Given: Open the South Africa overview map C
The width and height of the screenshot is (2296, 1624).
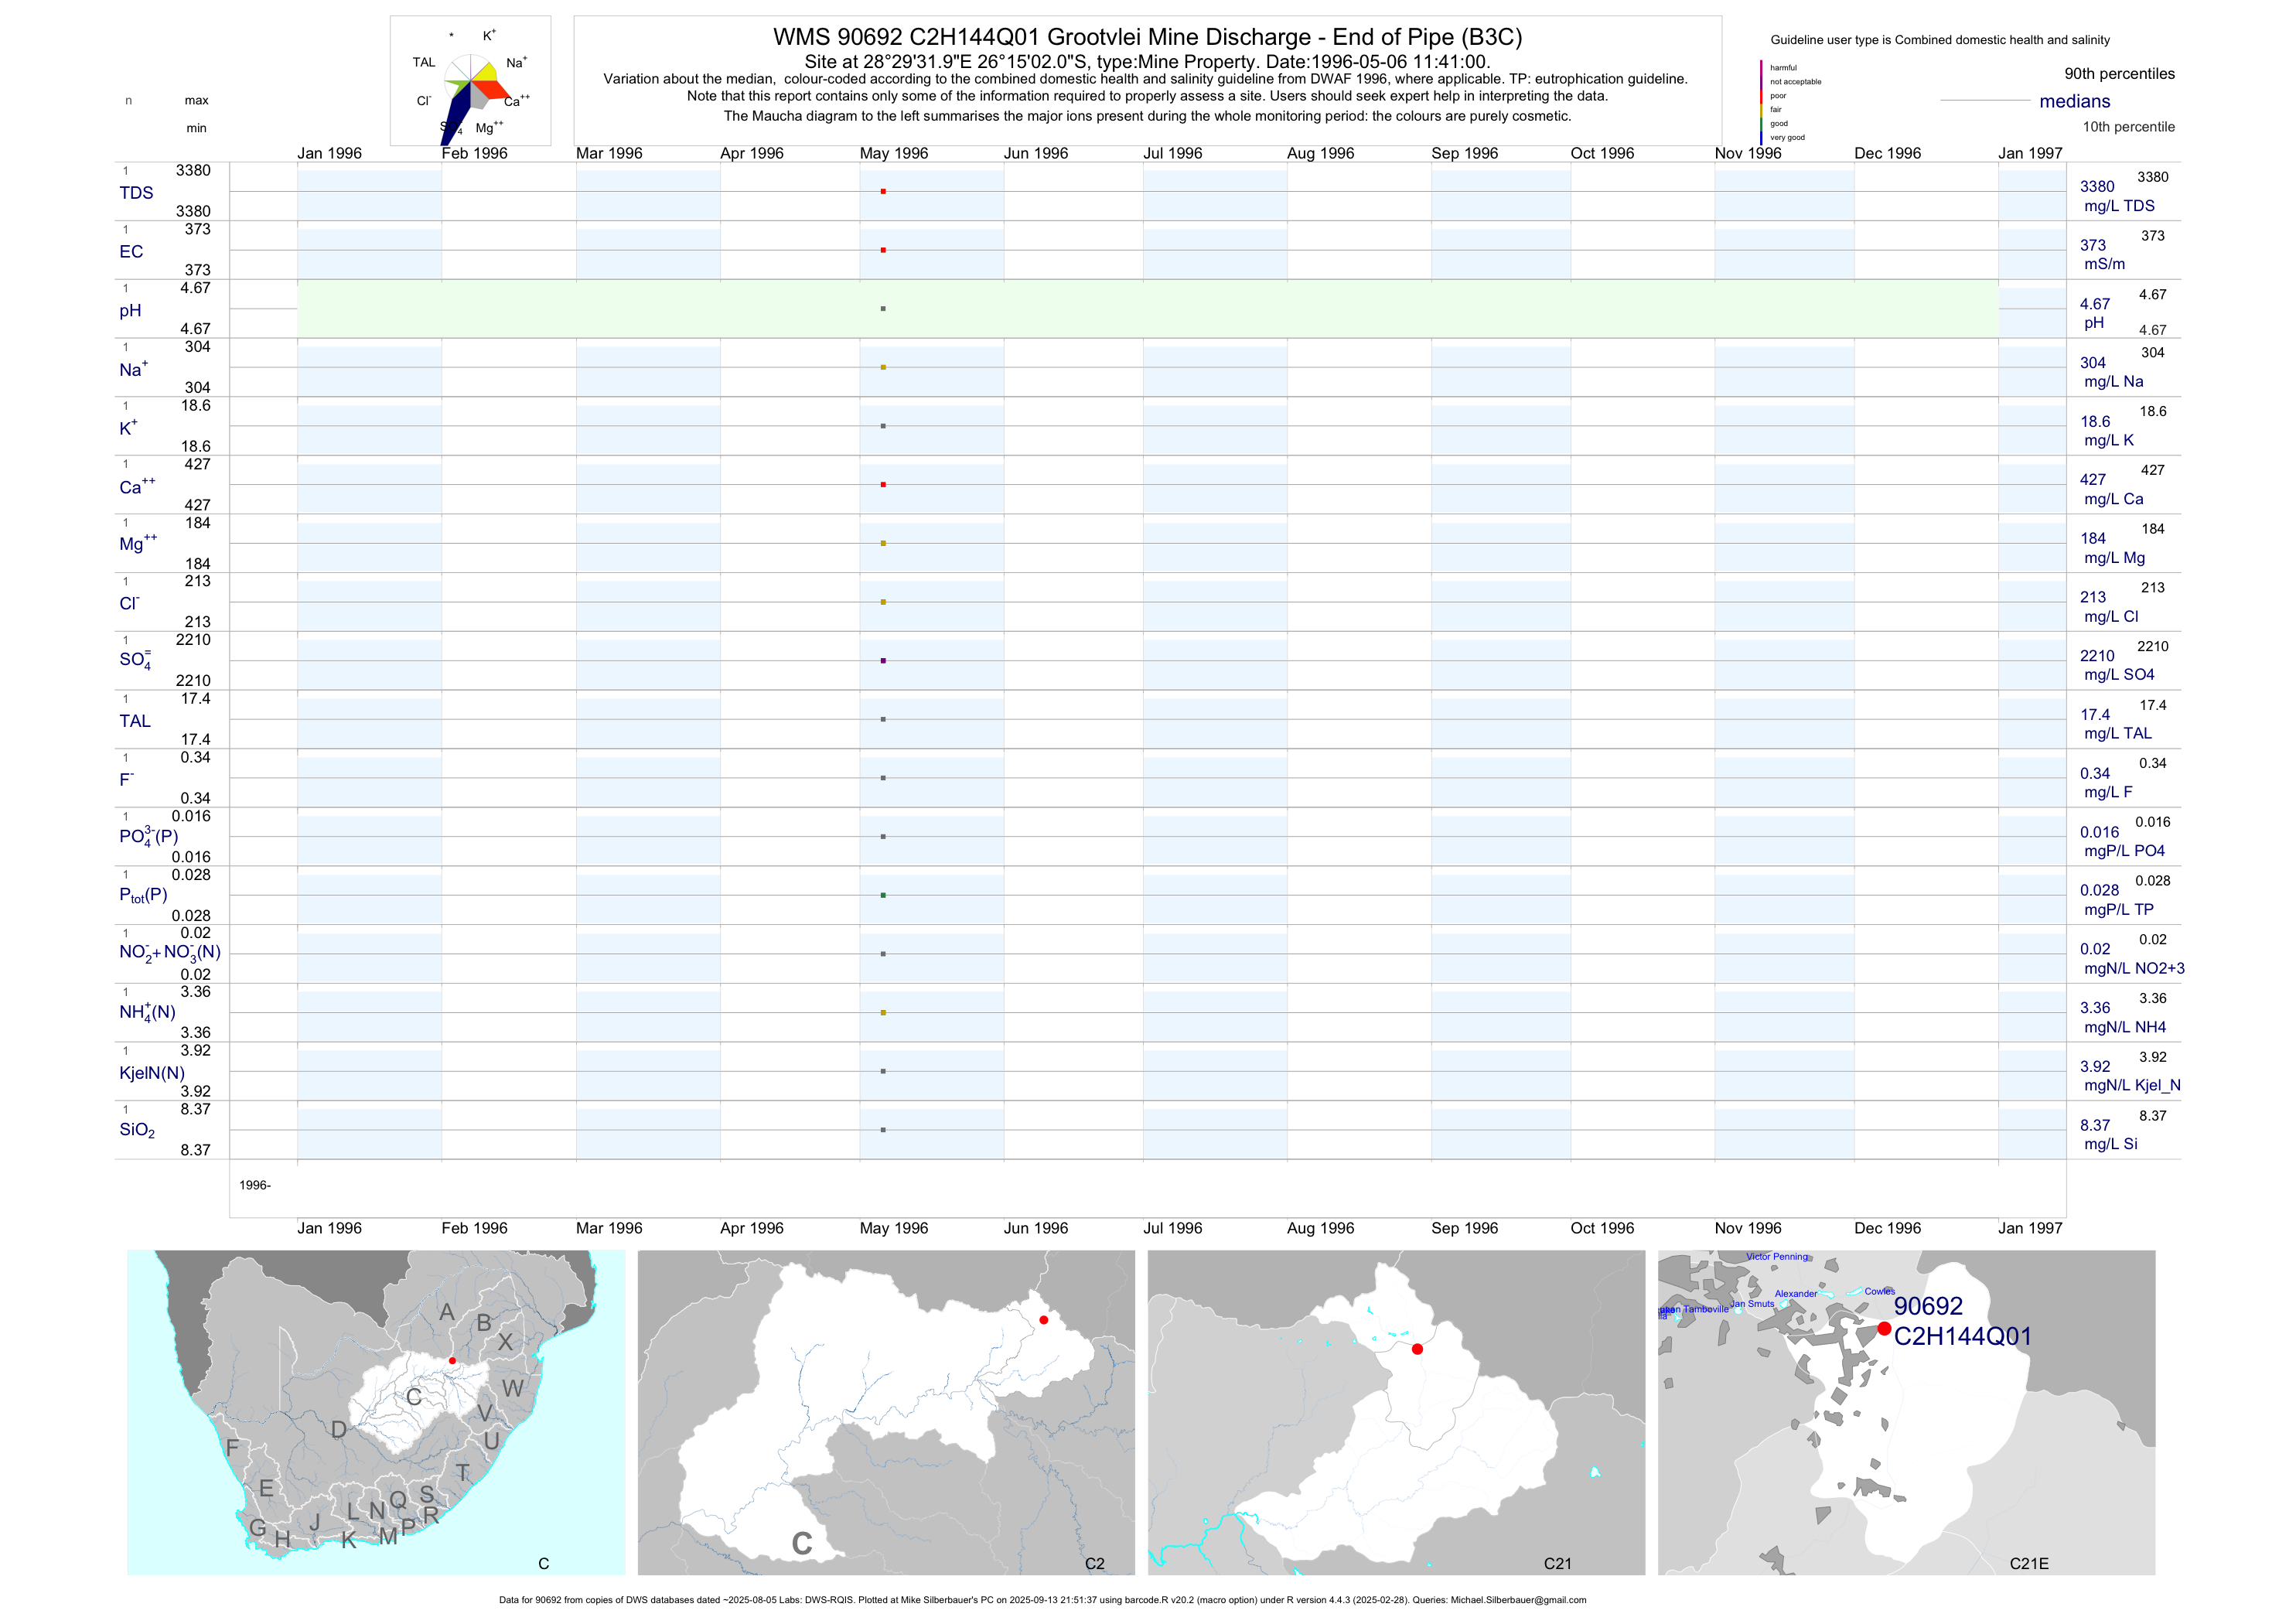Looking at the screenshot, I should point(376,1412).
